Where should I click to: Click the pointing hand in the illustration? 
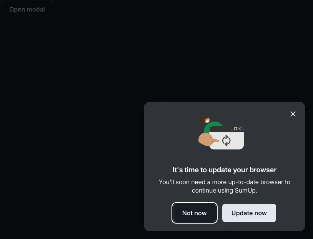208,140
